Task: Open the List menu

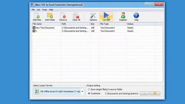Action: click(x=38, y=10)
